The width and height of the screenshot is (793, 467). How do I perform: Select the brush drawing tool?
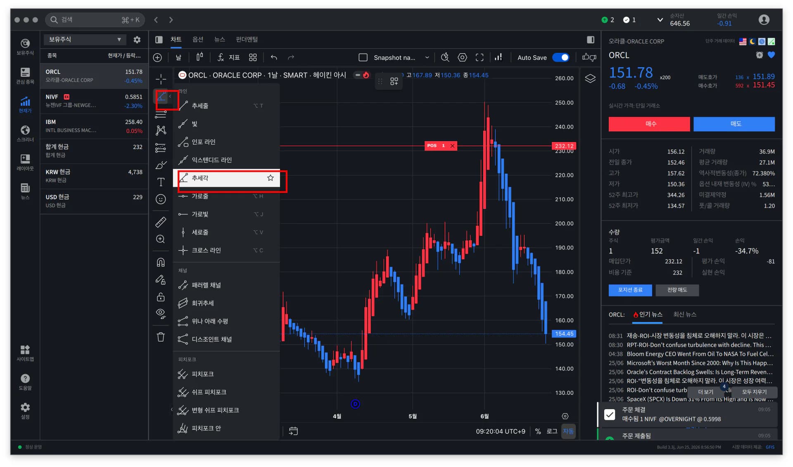tap(161, 165)
